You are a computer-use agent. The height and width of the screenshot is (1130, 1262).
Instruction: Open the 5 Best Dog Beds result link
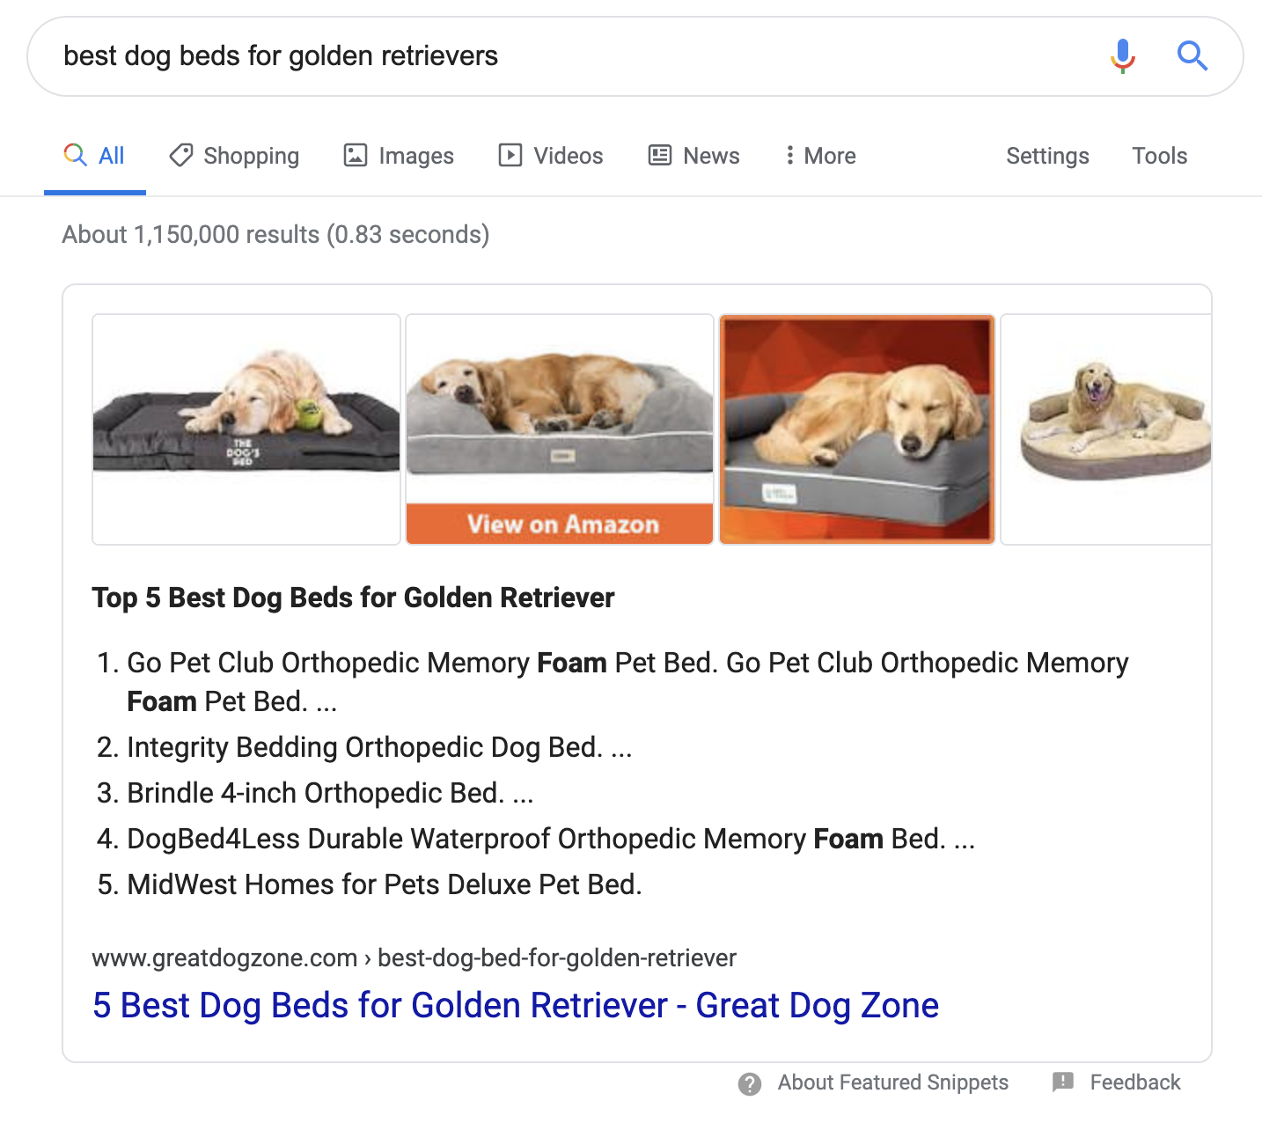[516, 1005]
